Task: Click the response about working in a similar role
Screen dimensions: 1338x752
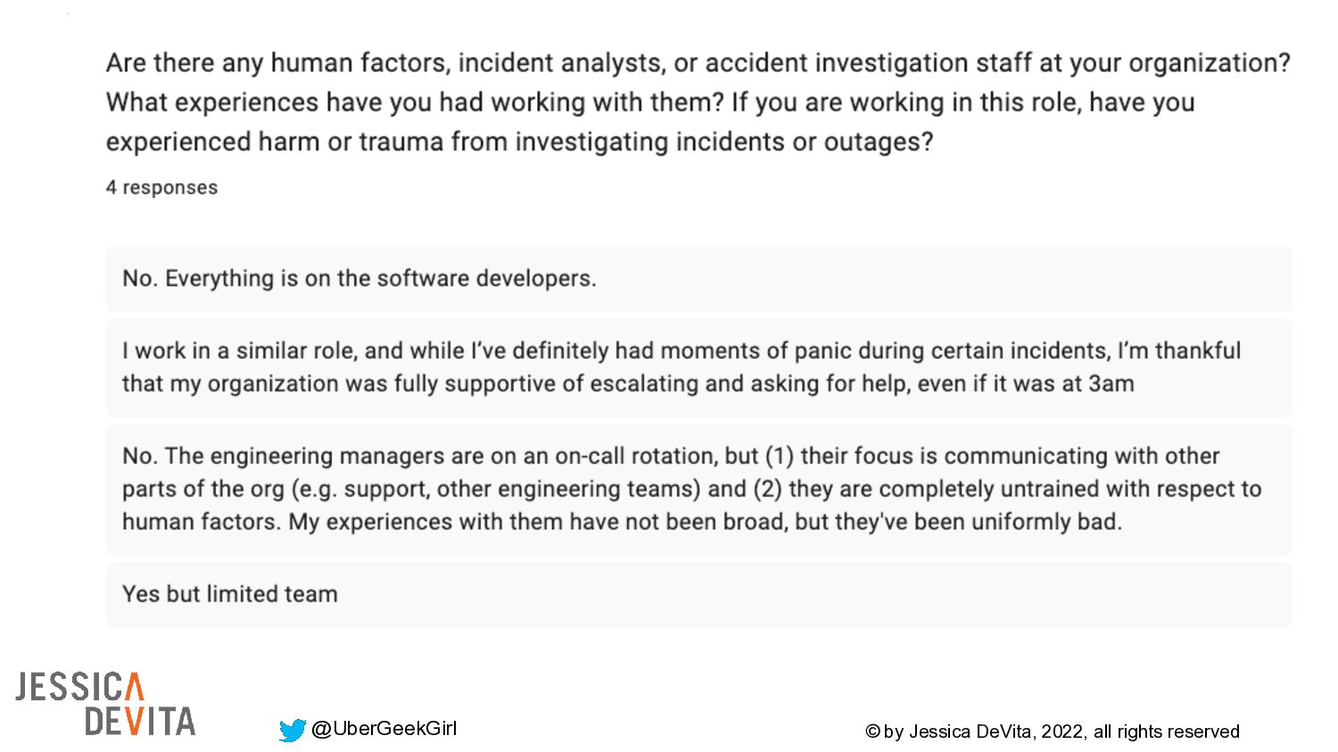Action: [681, 367]
